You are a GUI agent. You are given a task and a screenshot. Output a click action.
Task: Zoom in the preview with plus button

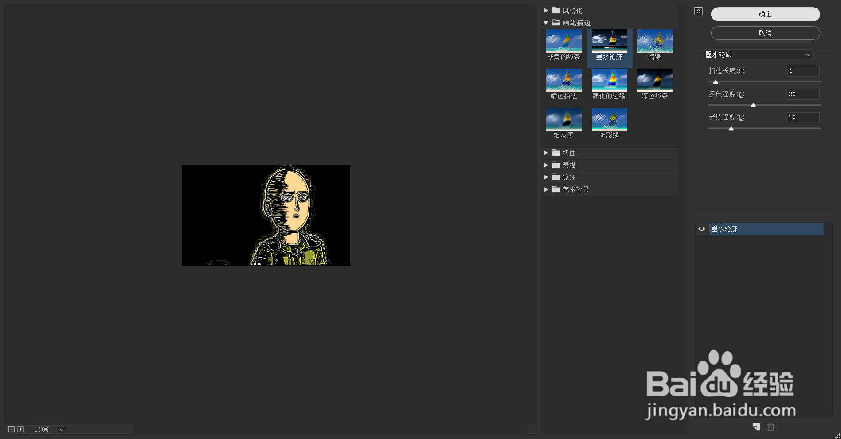click(x=20, y=429)
